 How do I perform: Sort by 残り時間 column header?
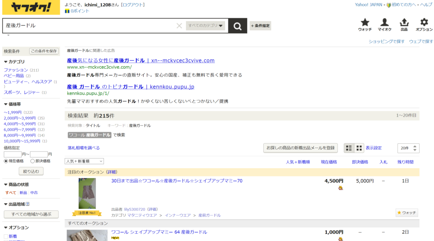(406, 162)
